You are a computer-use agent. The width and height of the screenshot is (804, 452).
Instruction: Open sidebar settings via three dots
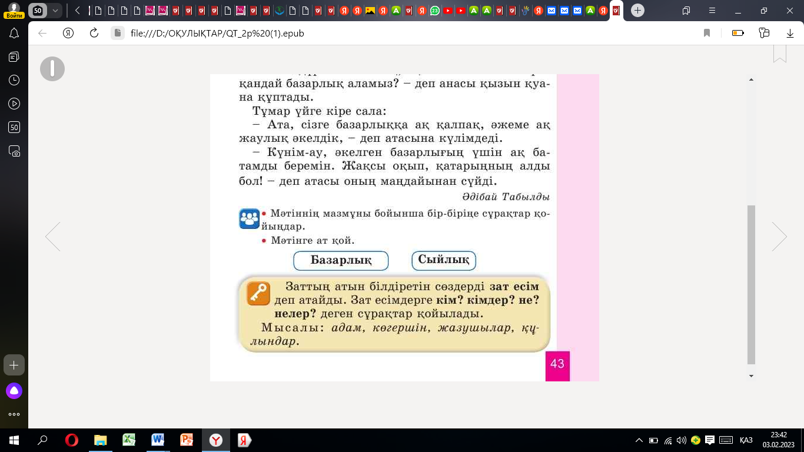pyautogui.click(x=14, y=414)
